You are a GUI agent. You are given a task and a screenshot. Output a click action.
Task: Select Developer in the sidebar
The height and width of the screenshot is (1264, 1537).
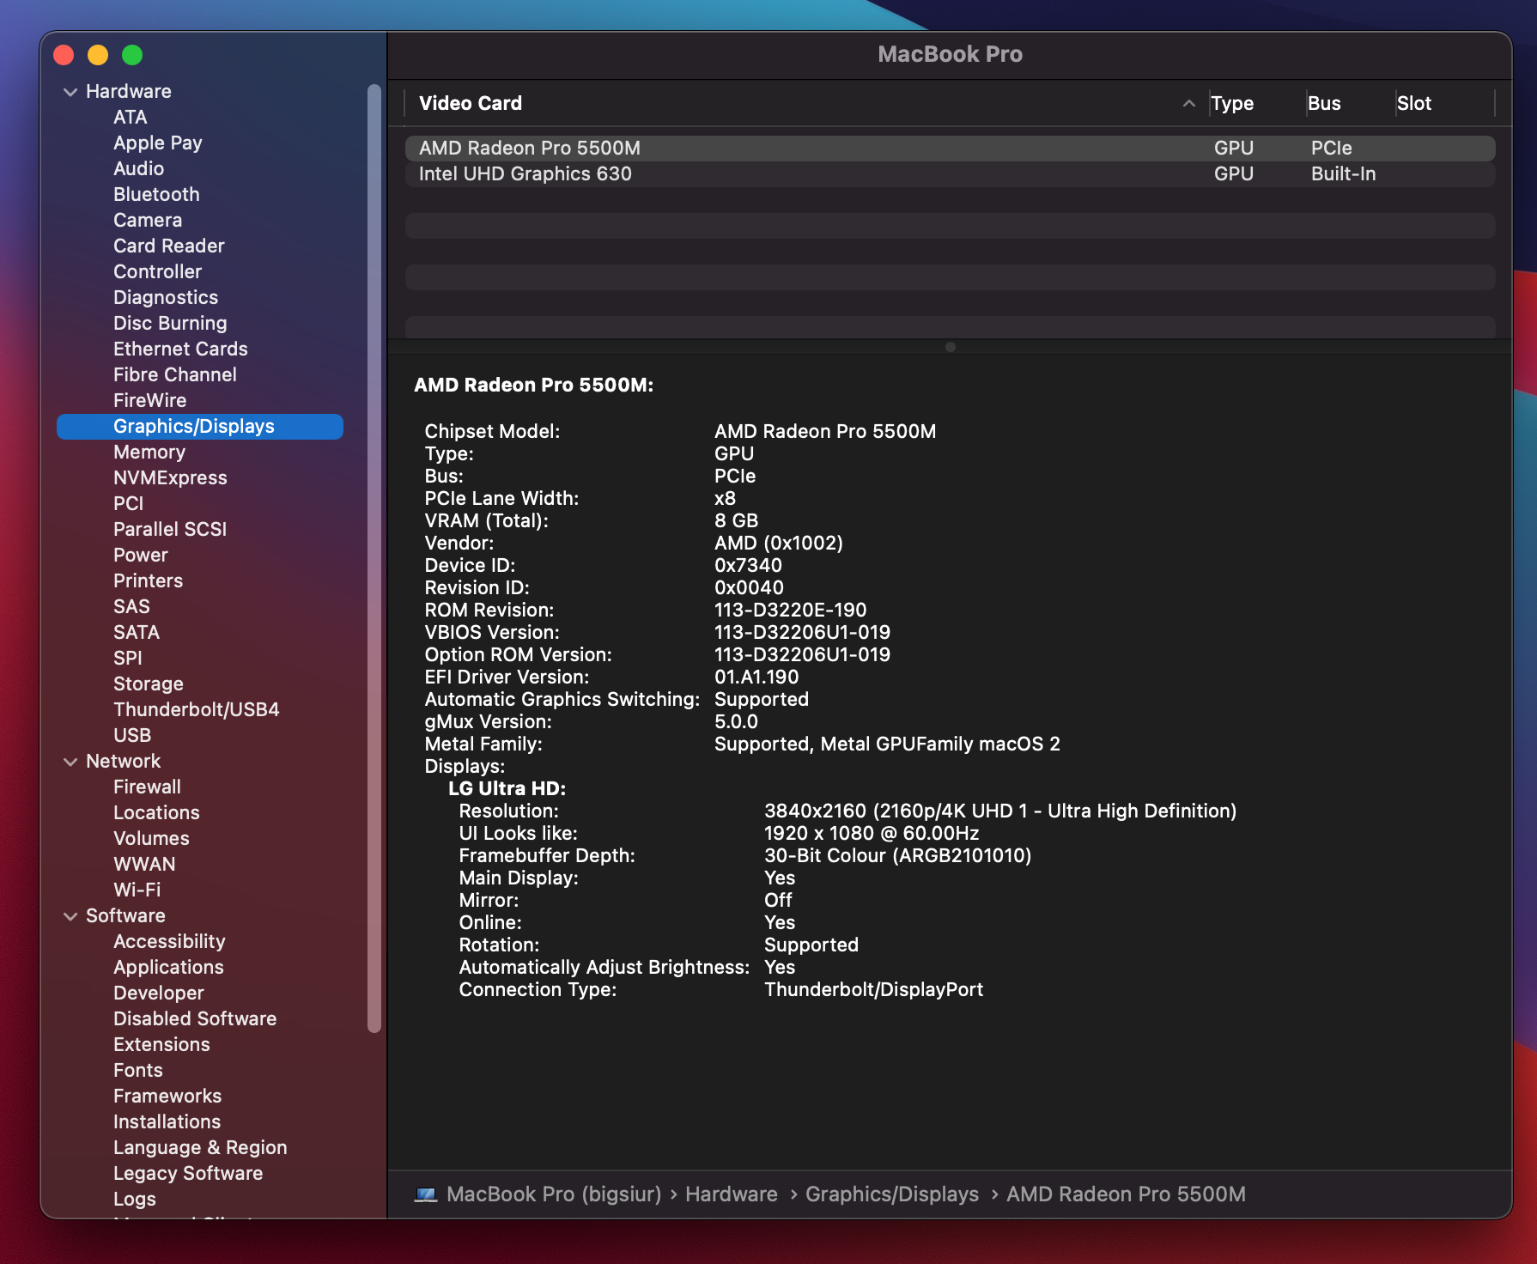158,994
